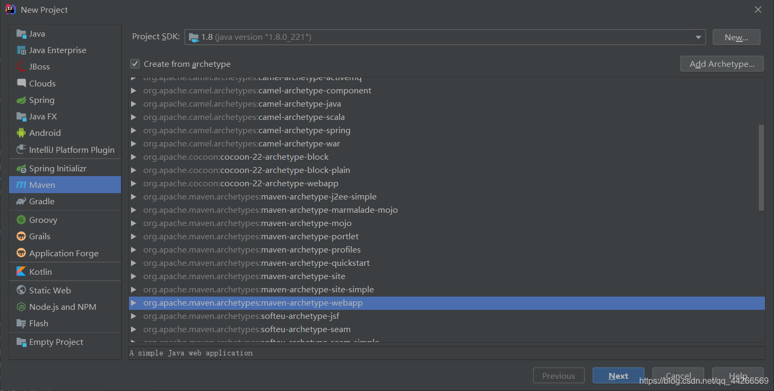Screen dimensions: 774x391
Task: Click the Add Archetype... button
Action: point(722,64)
